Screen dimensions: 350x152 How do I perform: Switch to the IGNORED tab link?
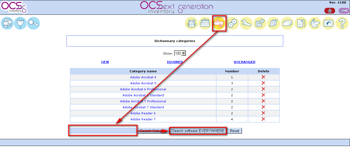(175, 62)
